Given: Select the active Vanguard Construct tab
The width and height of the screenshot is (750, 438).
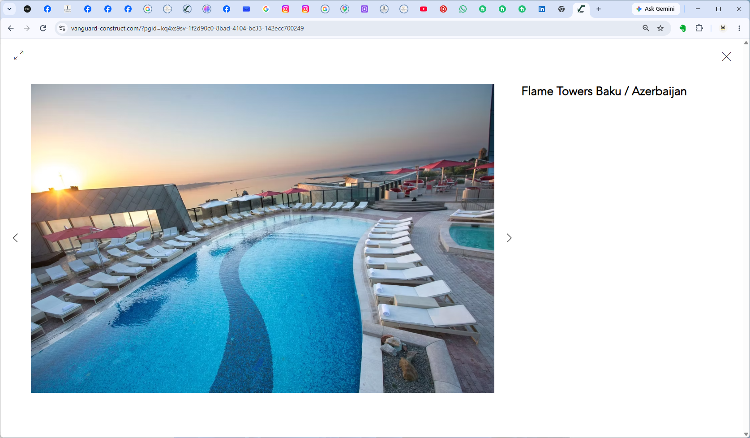Looking at the screenshot, I should (581, 9).
